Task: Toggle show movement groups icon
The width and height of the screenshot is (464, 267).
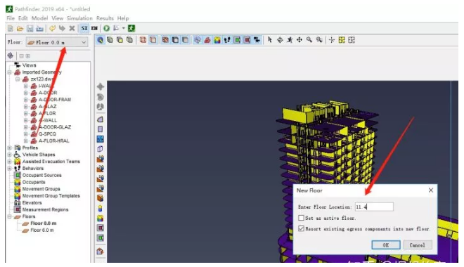Action: pyautogui.click(x=217, y=39)
